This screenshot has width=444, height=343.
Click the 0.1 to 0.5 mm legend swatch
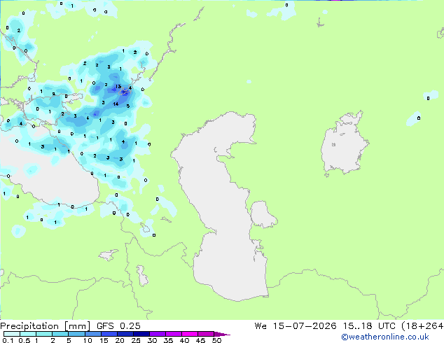(12, 334)
